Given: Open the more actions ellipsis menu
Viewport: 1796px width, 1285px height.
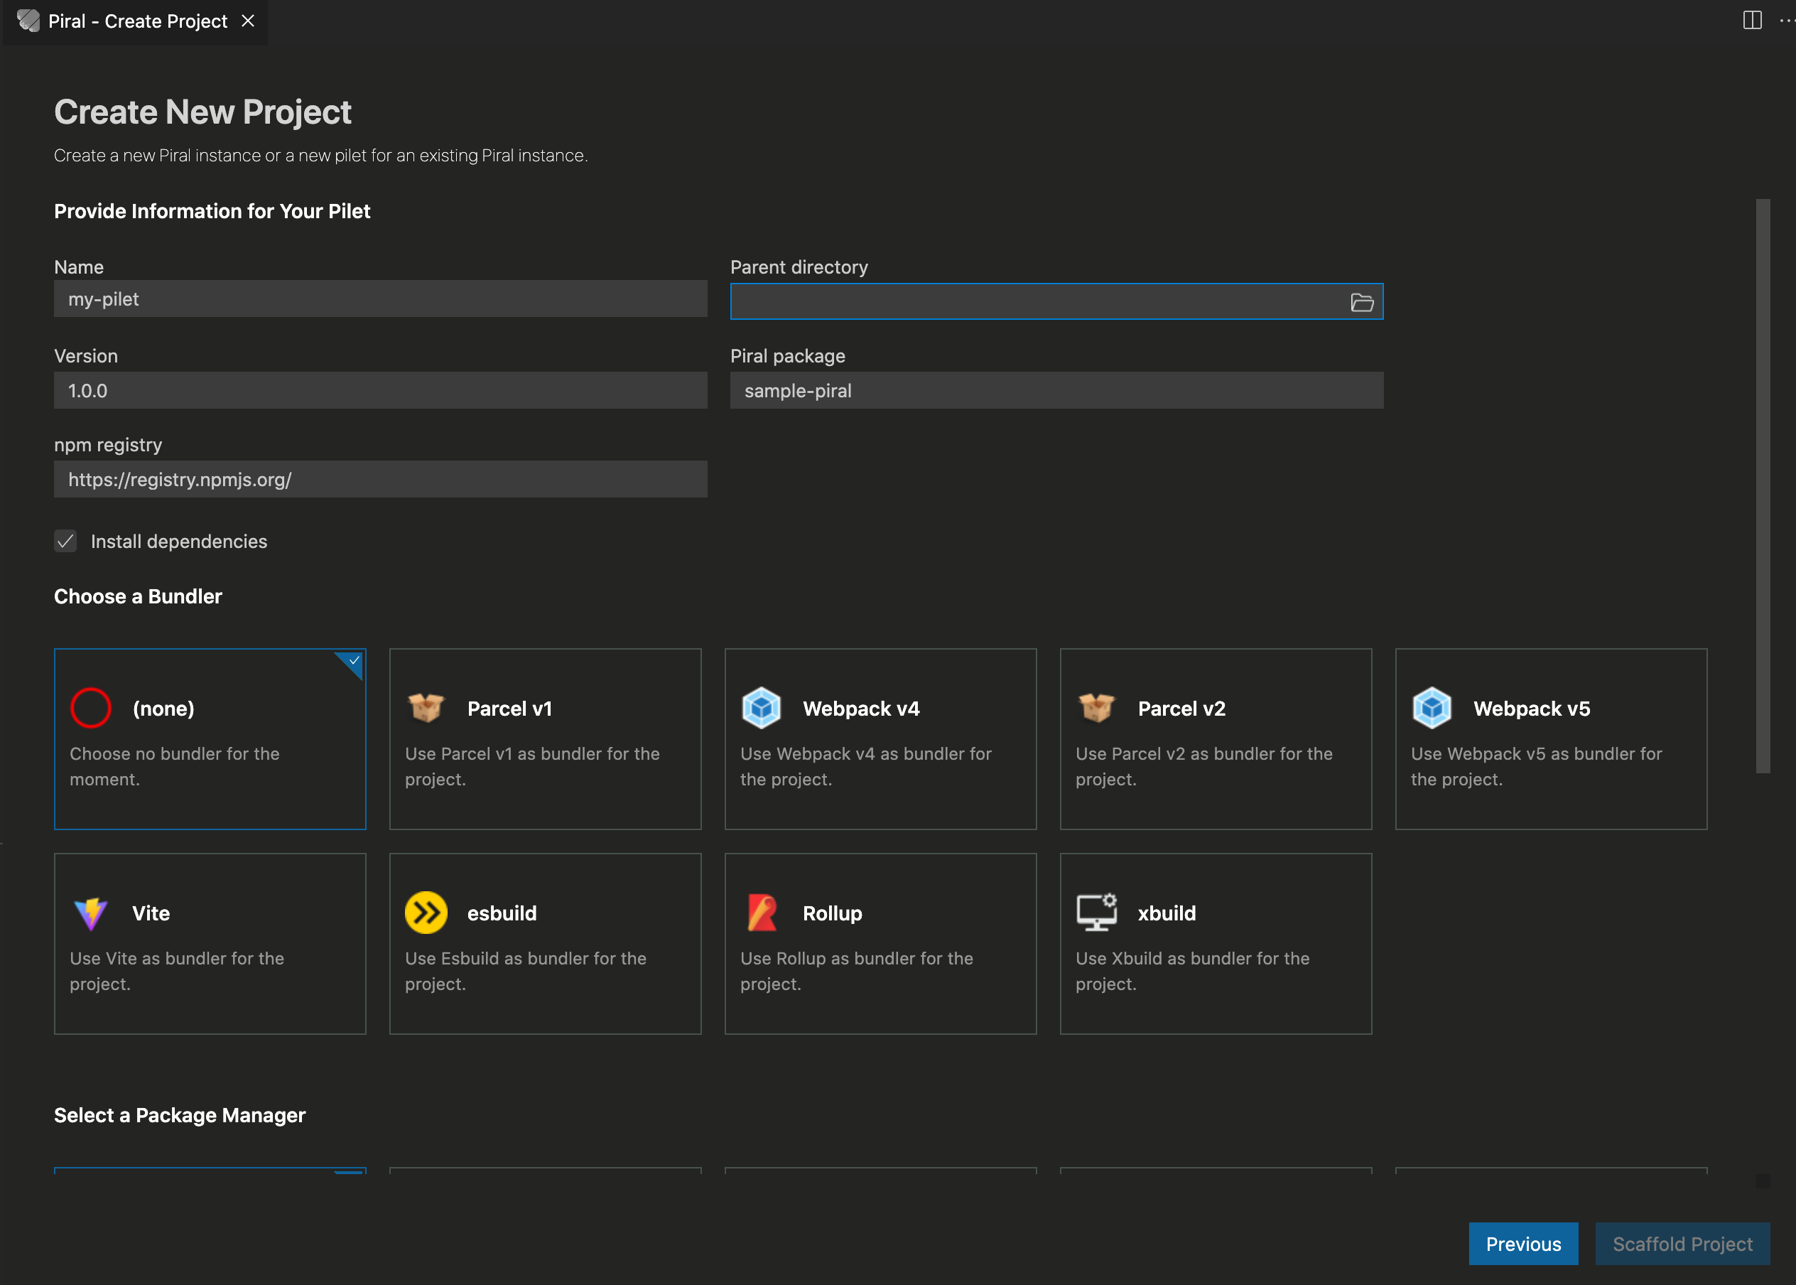Looking at the screenshot, I should 1786,21.
